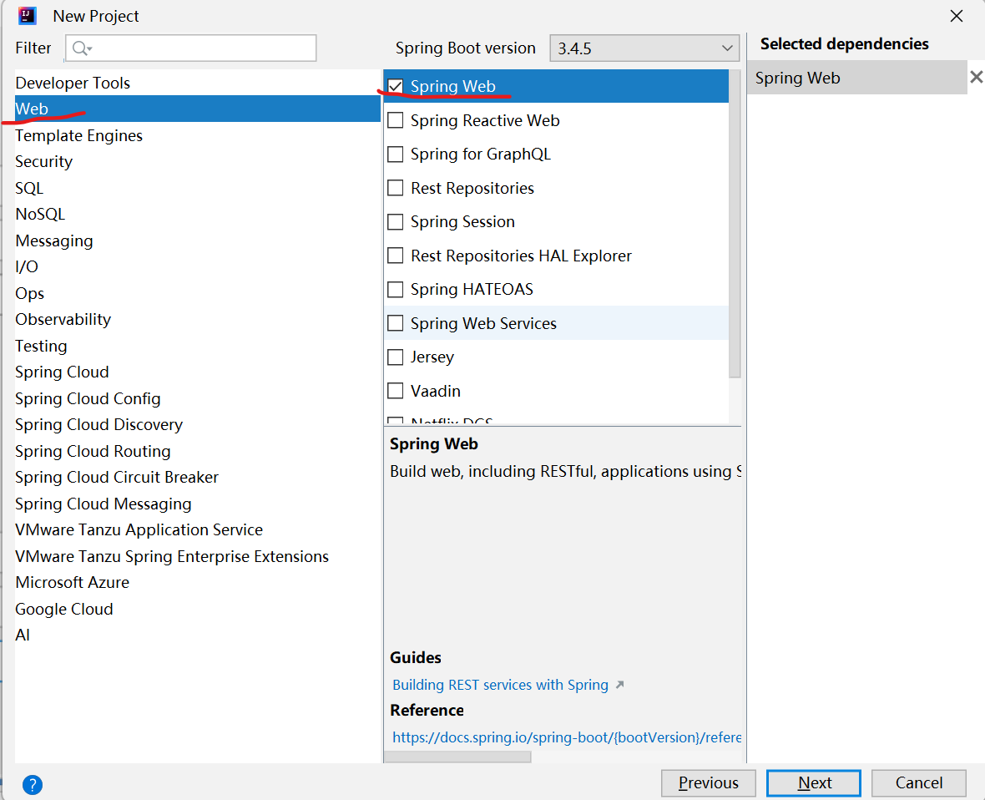Enable the Spring Session checkbox

(x=395, y=222)
